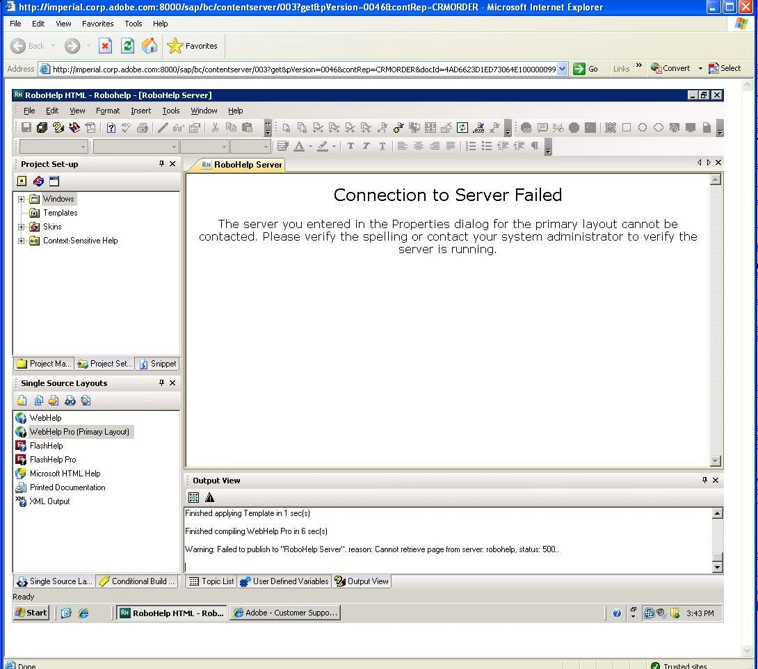Click the RoboHelp Save toolbar icon
This screenshot has height=669, width=758.
point(26,128)
